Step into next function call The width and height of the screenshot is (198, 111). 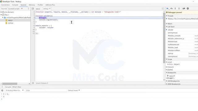click(x=175, y=9)
